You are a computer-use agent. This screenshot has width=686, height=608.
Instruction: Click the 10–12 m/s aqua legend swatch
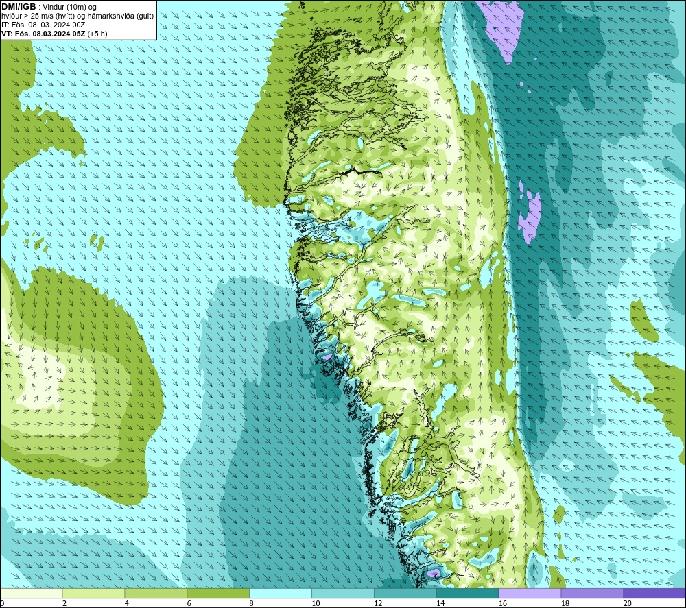point(343,594)
